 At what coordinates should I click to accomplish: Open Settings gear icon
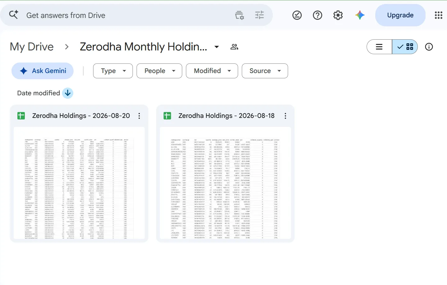click(338, 15)
